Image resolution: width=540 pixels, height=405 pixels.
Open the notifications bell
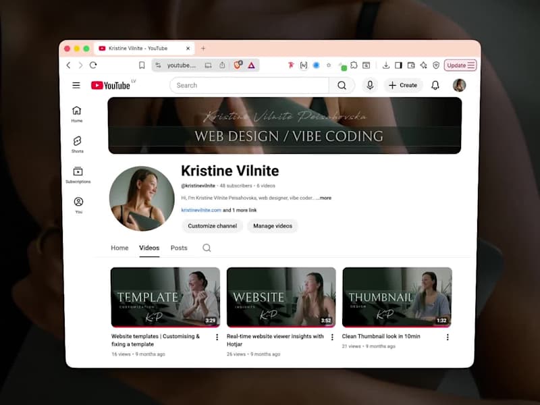[435, 85]
